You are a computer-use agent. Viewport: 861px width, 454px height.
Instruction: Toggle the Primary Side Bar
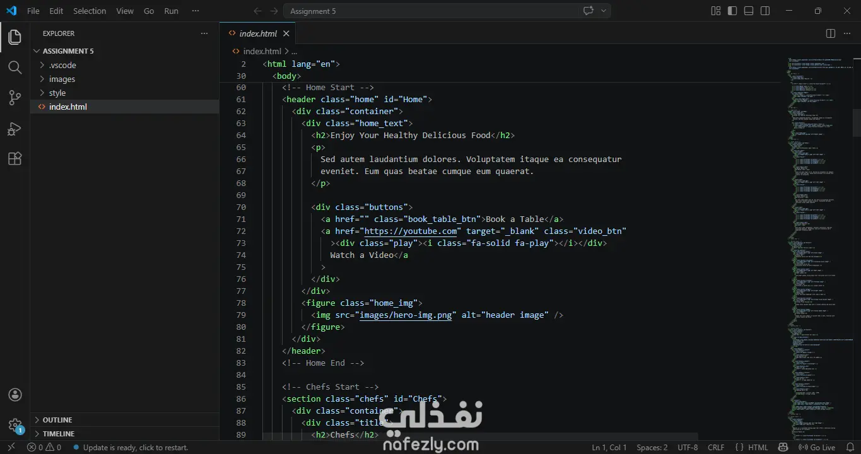tap(732, 11)
